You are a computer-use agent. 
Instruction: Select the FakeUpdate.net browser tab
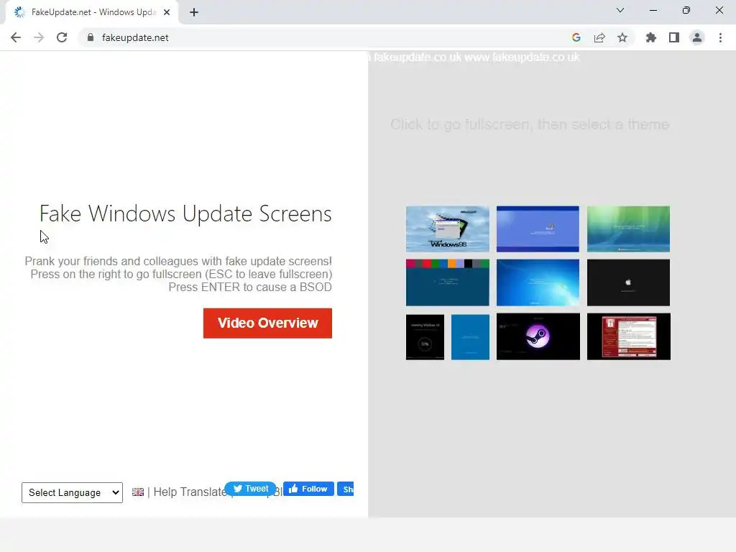point(91,12)
